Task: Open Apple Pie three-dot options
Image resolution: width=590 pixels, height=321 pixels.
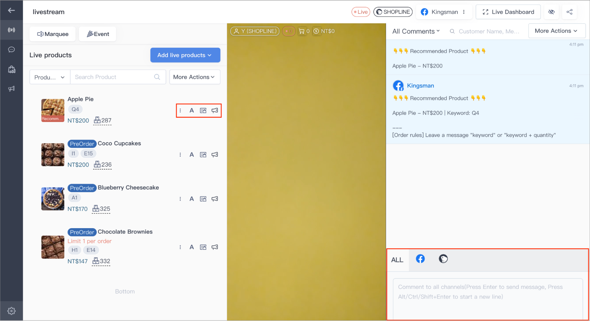Action: (x=180, y=111)
